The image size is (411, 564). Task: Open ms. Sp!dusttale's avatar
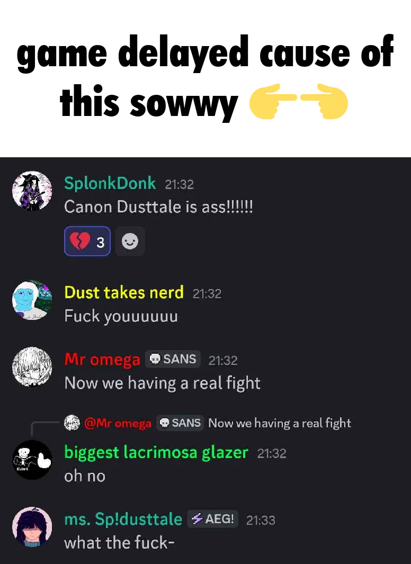[32, 526]
